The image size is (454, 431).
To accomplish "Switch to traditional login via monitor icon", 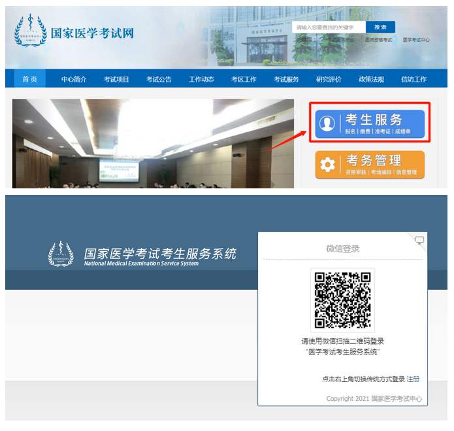I will [419, 240].
